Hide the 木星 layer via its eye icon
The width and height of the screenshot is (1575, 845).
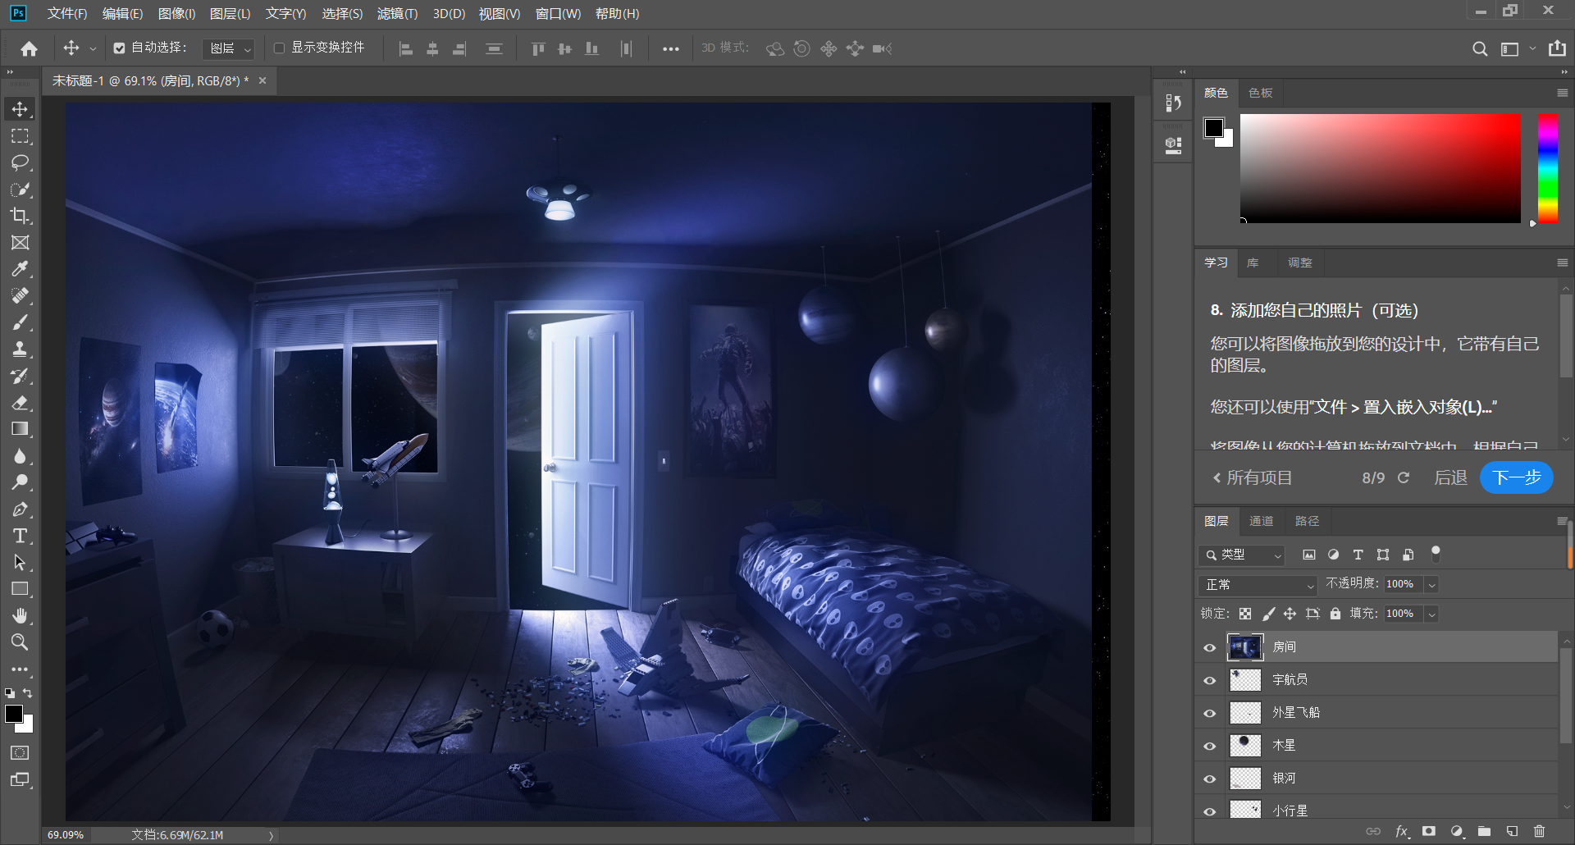tap(1210, 746)
